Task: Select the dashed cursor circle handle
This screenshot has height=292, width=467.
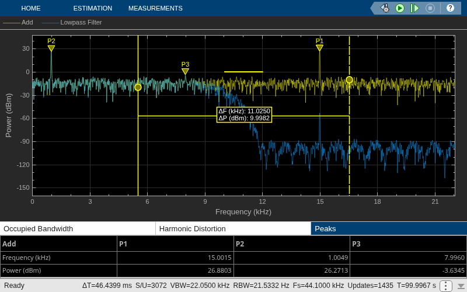Action: pos(349,80)
